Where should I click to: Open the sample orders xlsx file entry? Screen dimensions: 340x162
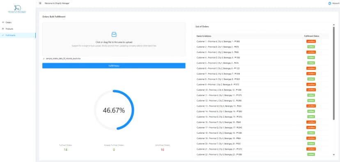tap(63, 59)
